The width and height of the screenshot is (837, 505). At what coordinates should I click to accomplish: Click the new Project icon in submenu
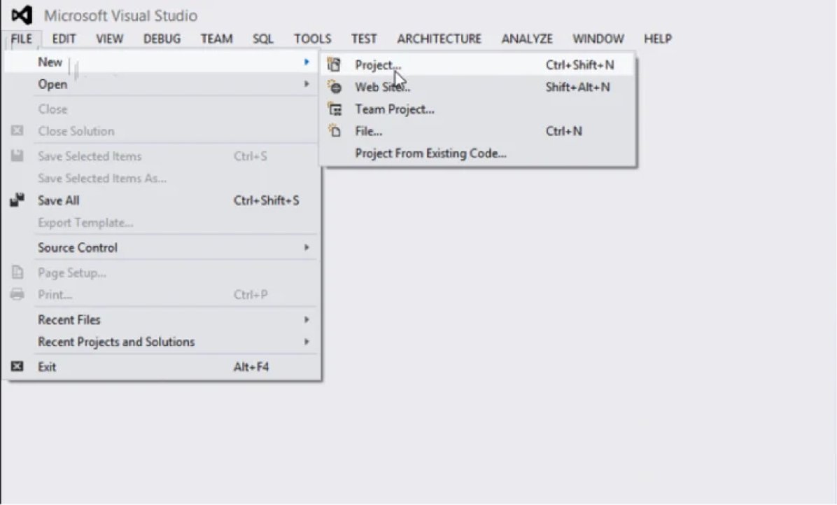tap(334, 64)
